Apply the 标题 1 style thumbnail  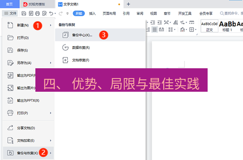pyautogui.click(x=227, y=26)
